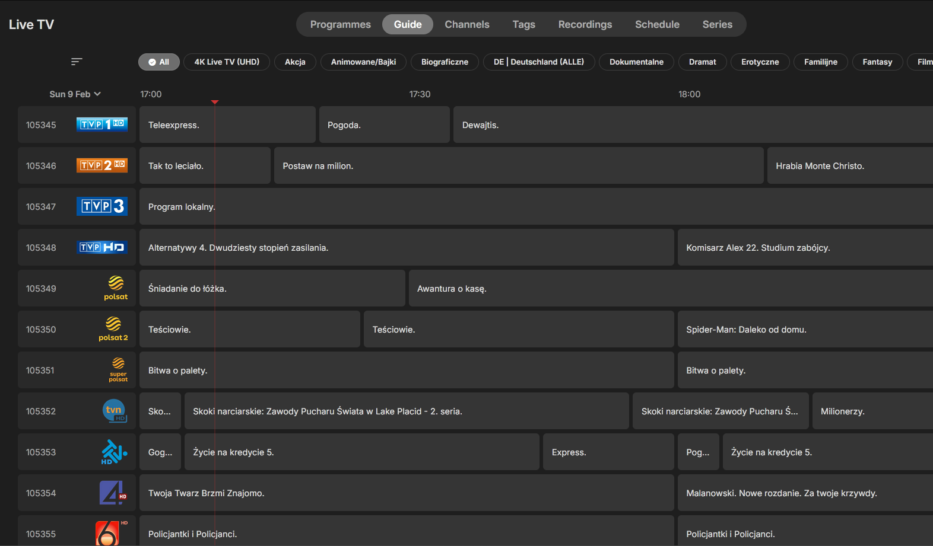Open the sort and filter icon
The width and height of the screenshot is (933, 546).
pos(77,62)
